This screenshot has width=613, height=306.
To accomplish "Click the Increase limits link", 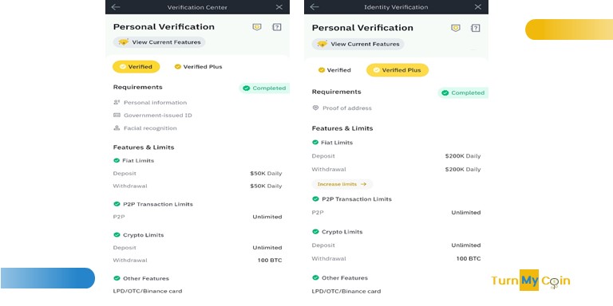I will (342, 184).
